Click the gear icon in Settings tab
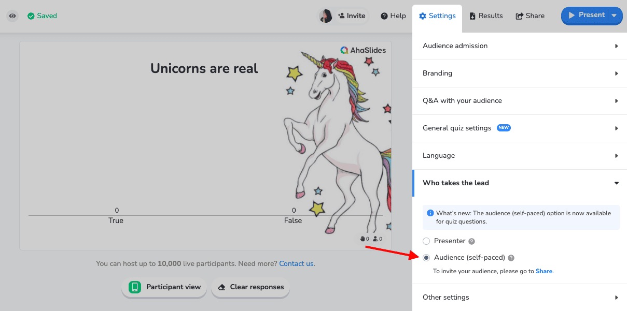 (x=423, y=16)
